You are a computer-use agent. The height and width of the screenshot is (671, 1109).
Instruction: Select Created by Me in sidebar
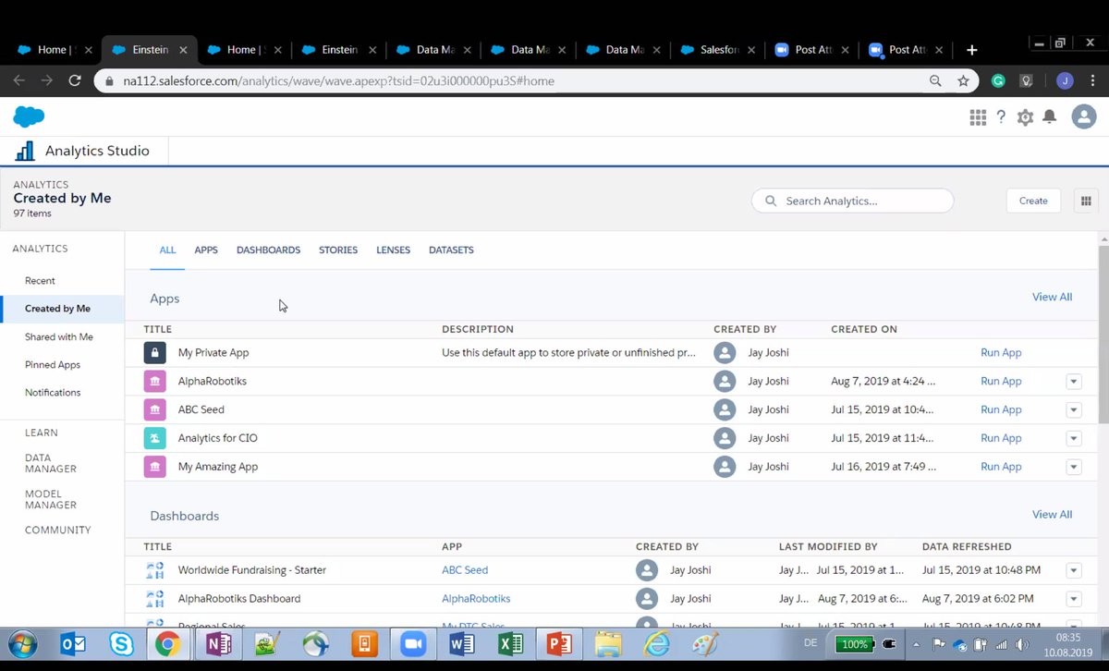(62, 309)
